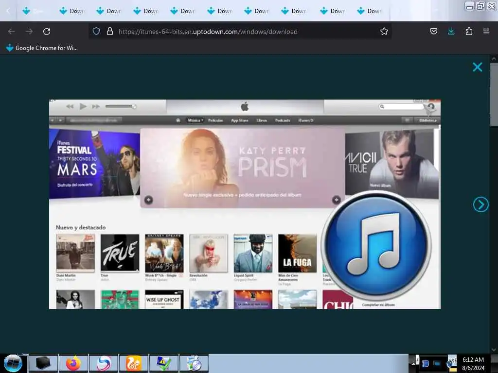Go back with the browser Back arrow
The image size is (498, 373).
click(x=12, y=32)
